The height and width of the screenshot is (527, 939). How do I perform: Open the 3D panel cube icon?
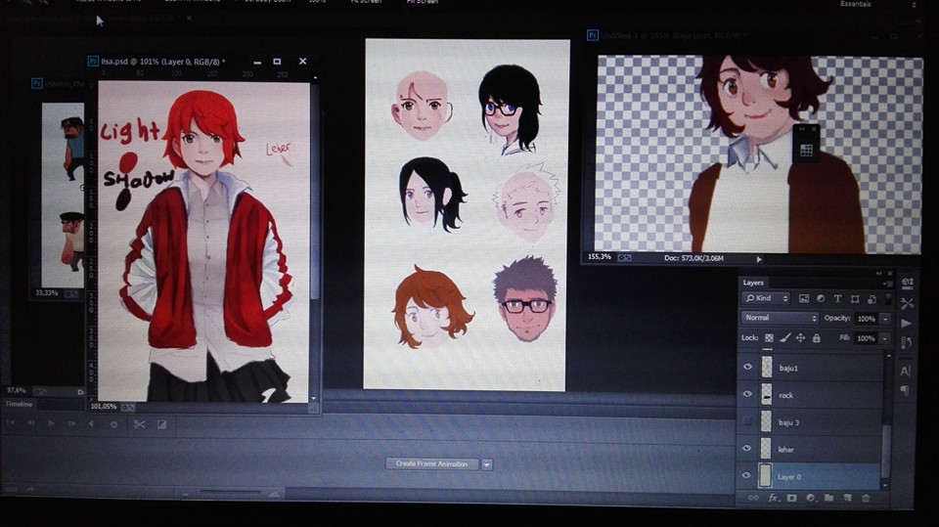pyautogui.click(x=908, y=284)
